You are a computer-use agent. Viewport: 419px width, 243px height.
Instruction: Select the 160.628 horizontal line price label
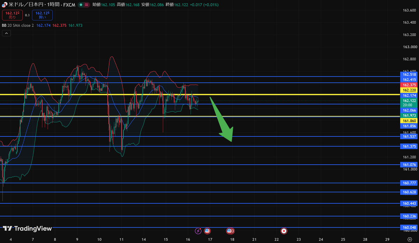click(409, 192)
